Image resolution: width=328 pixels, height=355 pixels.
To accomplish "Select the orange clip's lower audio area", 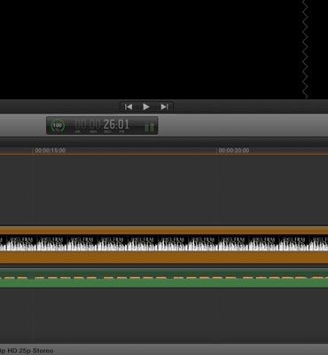I will (x=164, y=257).
